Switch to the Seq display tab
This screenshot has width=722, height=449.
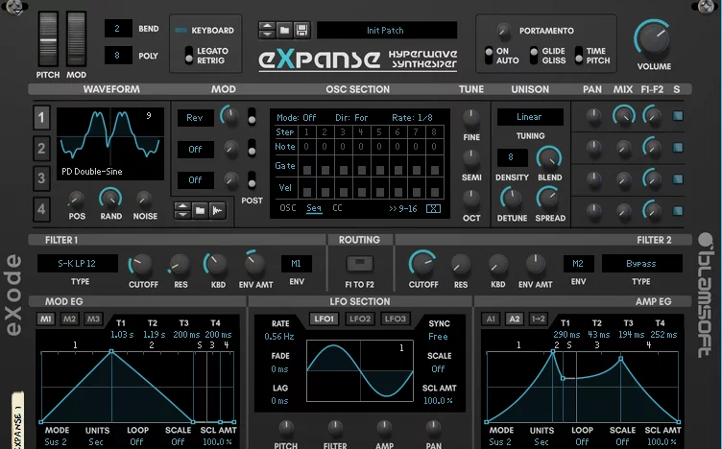click(x=314, y=208)
